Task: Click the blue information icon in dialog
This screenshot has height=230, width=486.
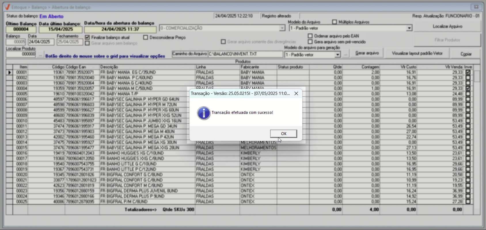Action: pyautogui.click(x=204, y=113)
